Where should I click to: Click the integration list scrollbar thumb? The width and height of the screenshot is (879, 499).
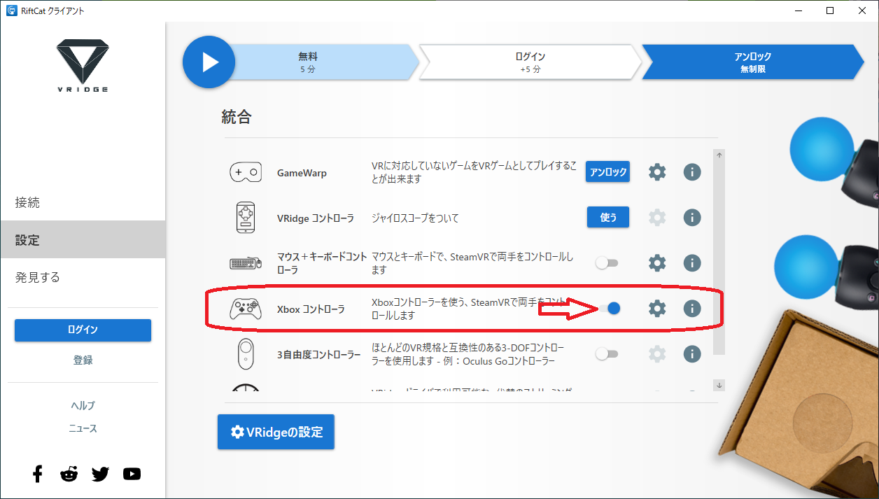[x=720, y=258]
